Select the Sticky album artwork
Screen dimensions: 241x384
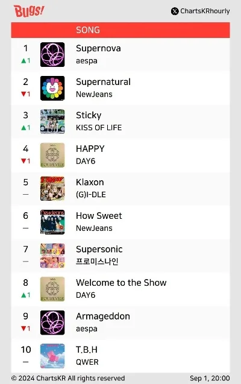click(x=52, y=122)
